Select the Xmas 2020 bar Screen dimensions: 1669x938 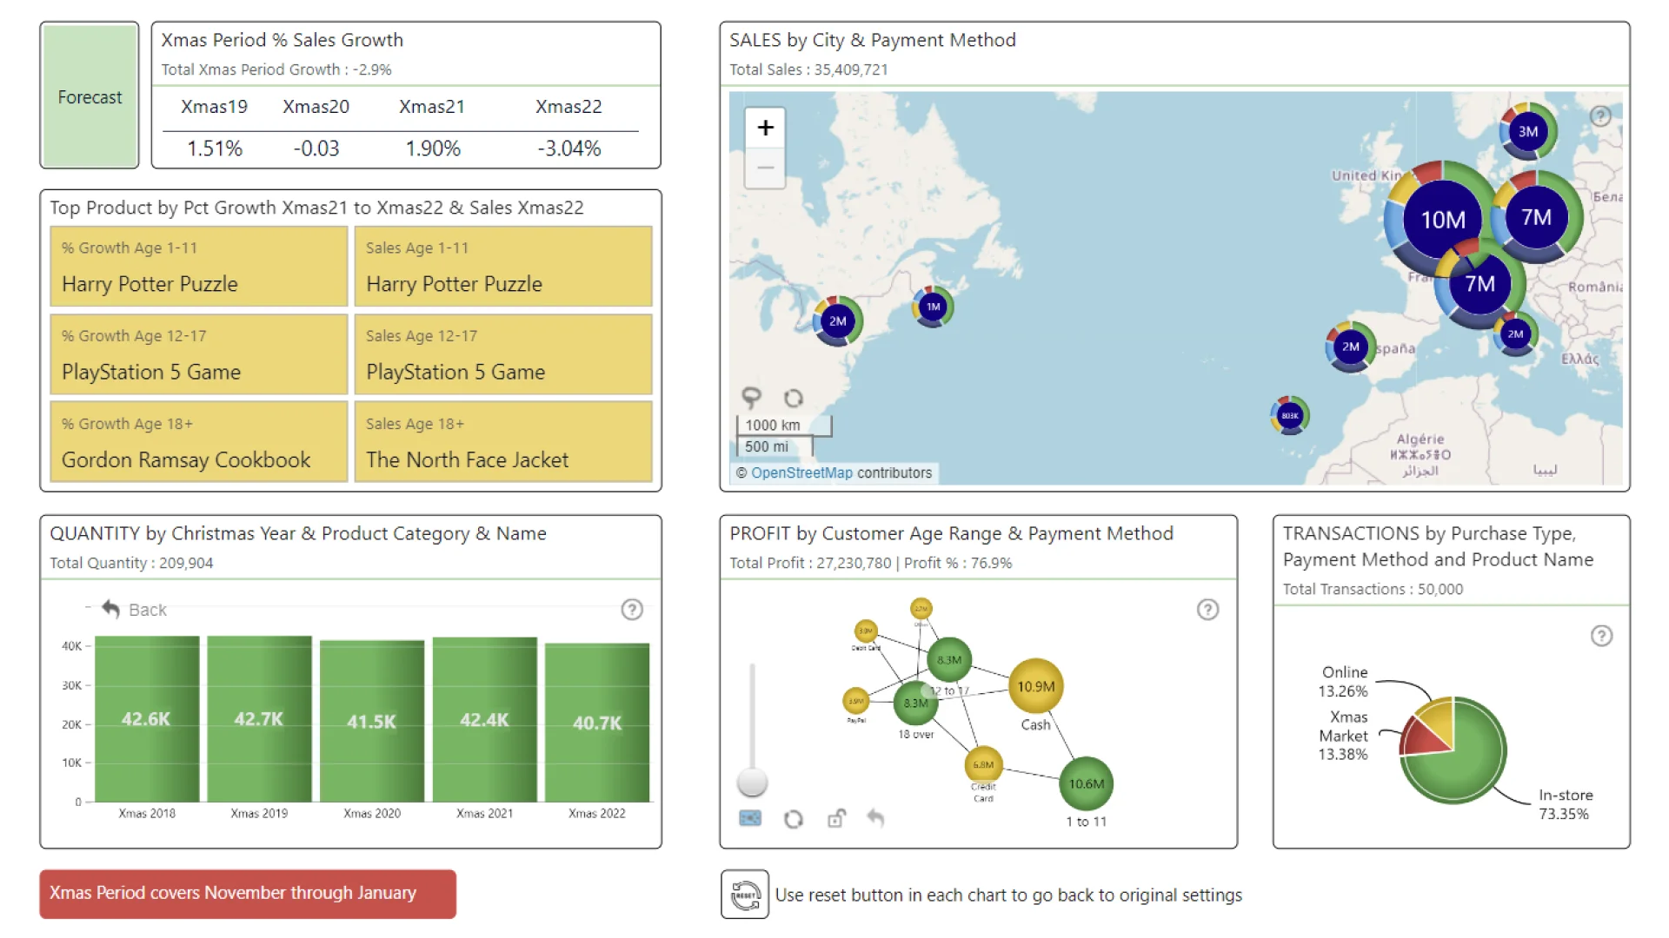(x=372, y=721)
